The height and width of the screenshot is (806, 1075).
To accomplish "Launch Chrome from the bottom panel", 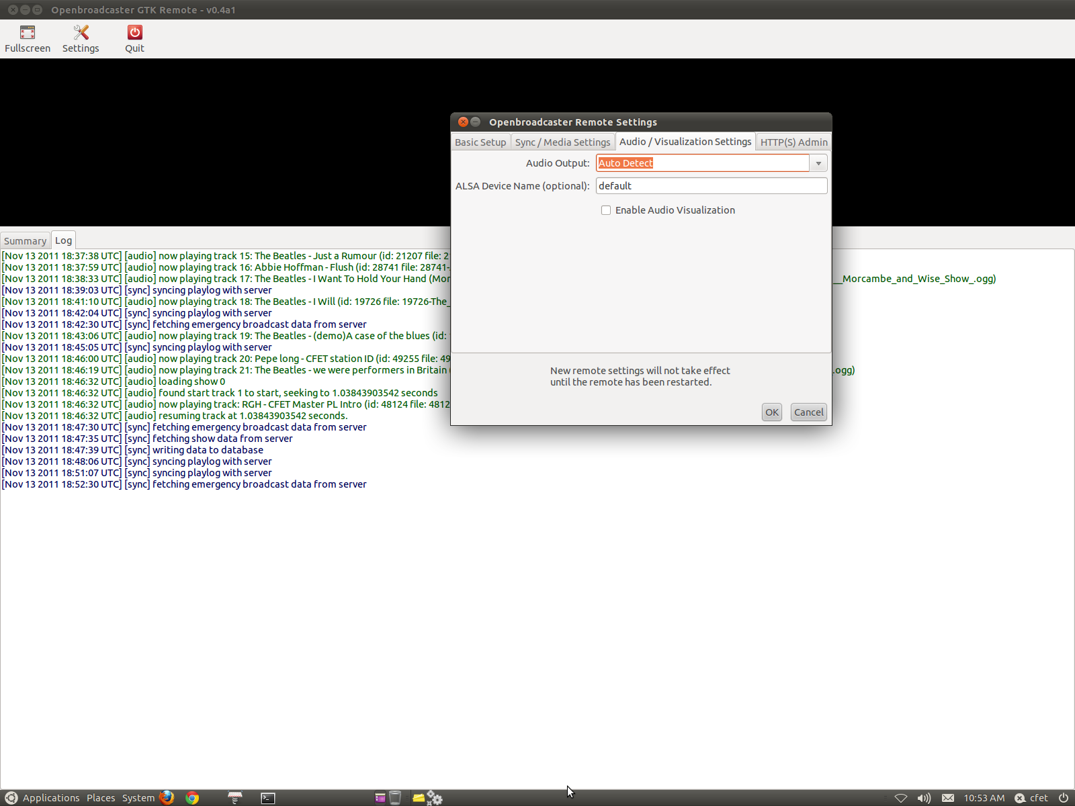I will click(192, 797).
